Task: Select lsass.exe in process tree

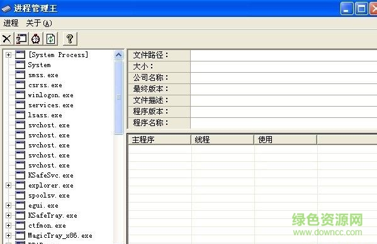Action: click(x=45, y=115)
